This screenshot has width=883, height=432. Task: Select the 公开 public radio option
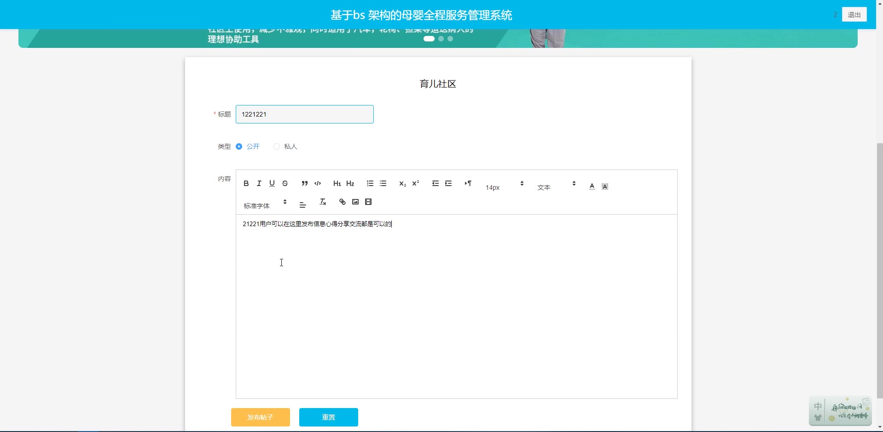[x=239, y=146]
